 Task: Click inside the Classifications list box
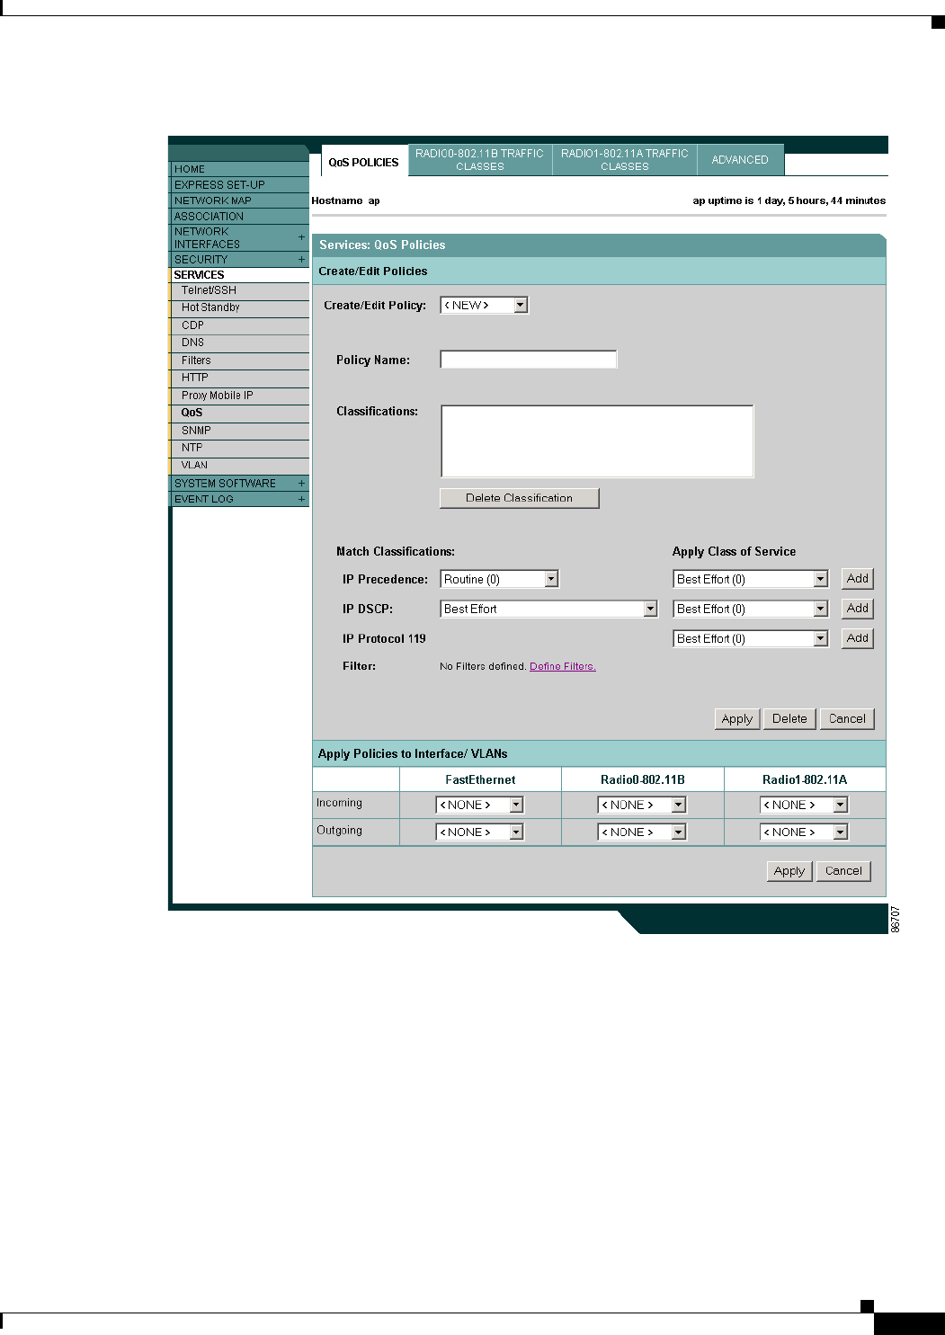point(597,441)
